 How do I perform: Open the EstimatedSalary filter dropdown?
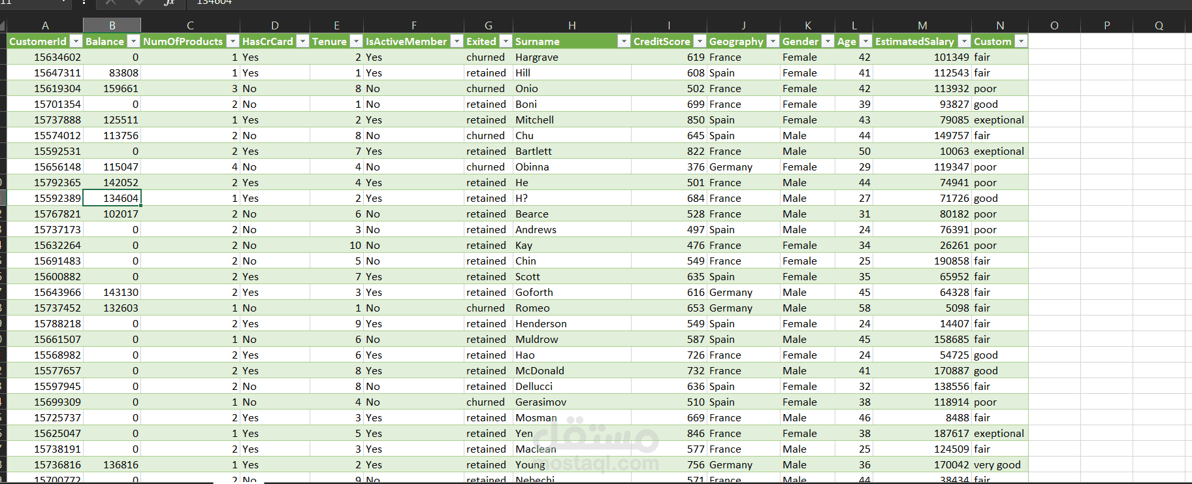[964, 41]
